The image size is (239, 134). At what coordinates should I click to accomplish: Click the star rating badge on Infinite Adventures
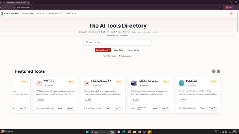pos(166,82)
